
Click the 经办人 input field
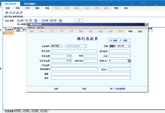click(120, 69)
